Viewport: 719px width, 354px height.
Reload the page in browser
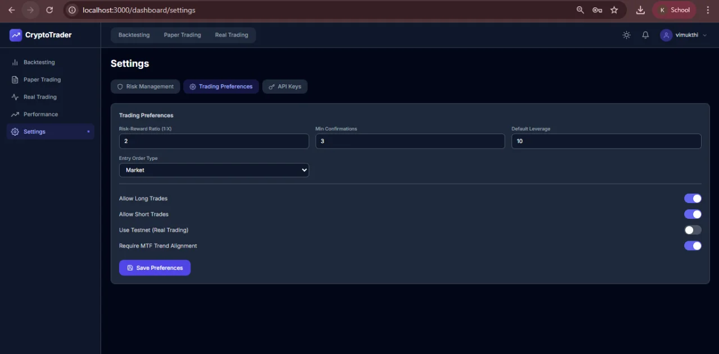pos(49,10)
